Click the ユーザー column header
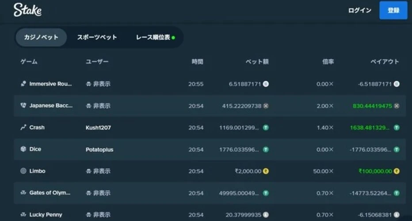The width and height of the screenshot is (412, 221). point(97,62)
